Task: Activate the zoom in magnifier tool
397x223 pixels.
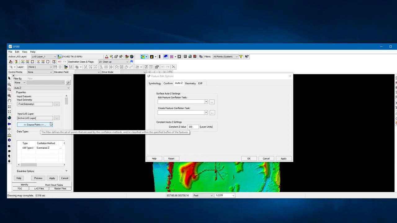Action: (9, 84)
